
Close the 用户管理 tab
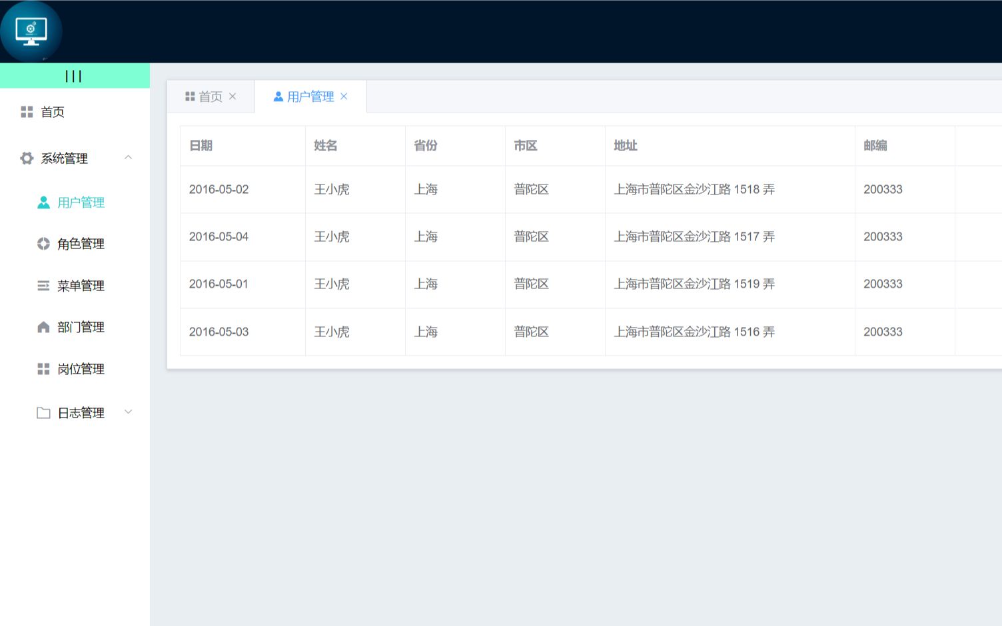pyautogui.click(x=344, y=97)
